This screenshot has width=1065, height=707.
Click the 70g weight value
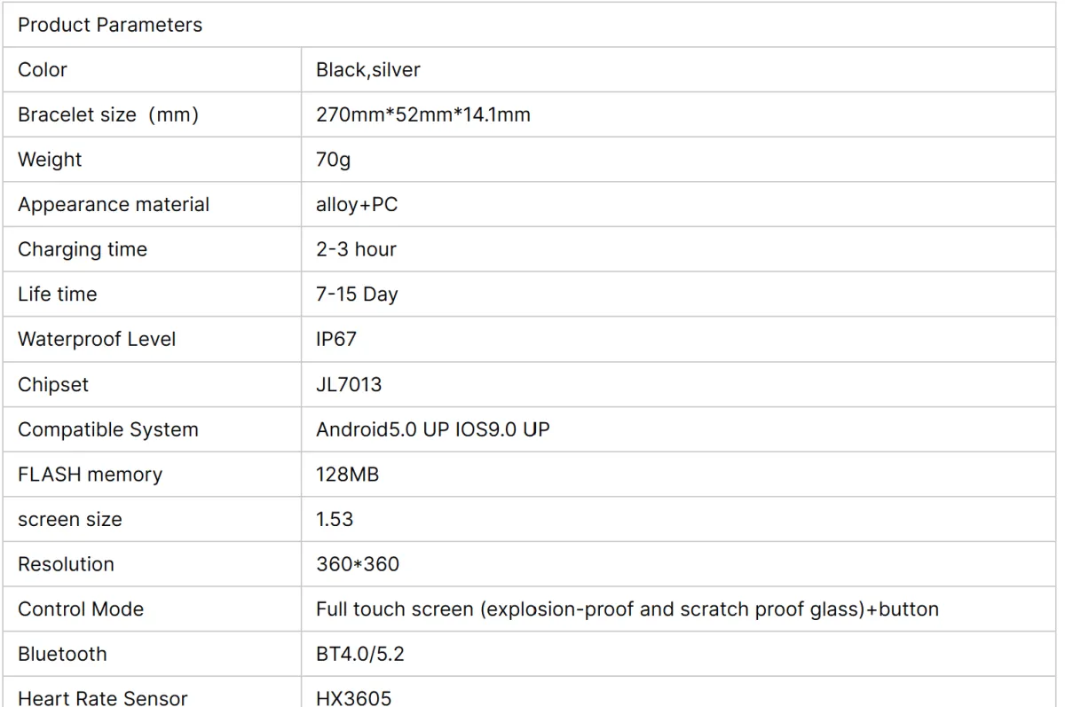[x=333, y=161]
